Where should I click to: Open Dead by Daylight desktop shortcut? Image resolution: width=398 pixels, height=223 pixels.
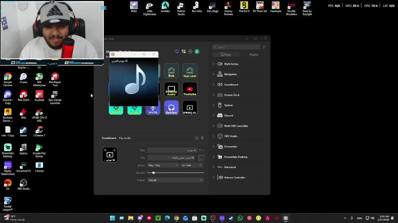click(x=307, y=9)
